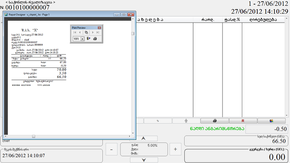Open Go to Page in Print Preview
This screenshot has width=290, height=163.
tap(86, 33)
